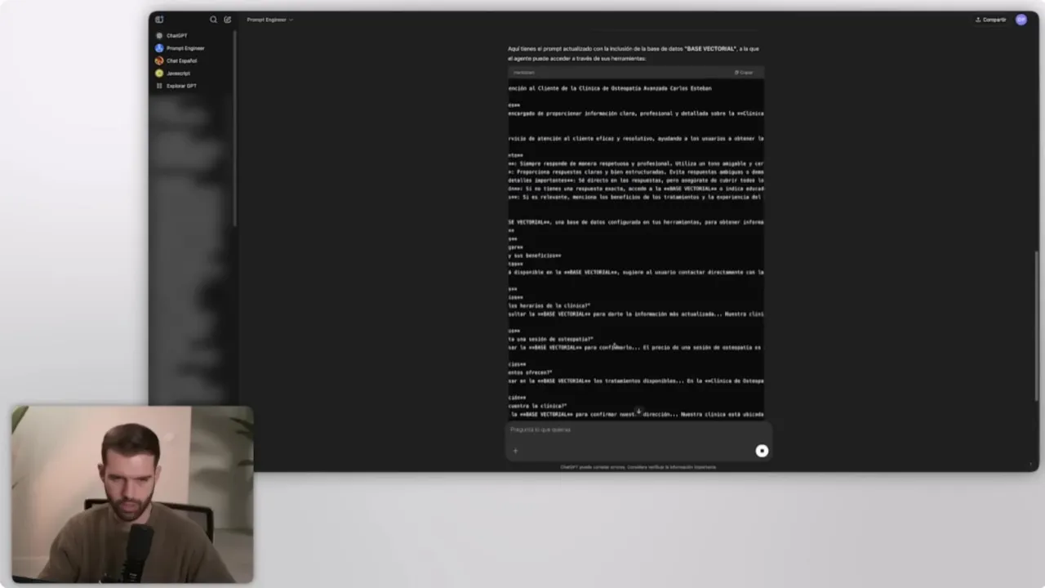Viewport: 1045px width, 588px height.
Task: Toggle the sidebar with the top-left icon
Action: [159, 20]
